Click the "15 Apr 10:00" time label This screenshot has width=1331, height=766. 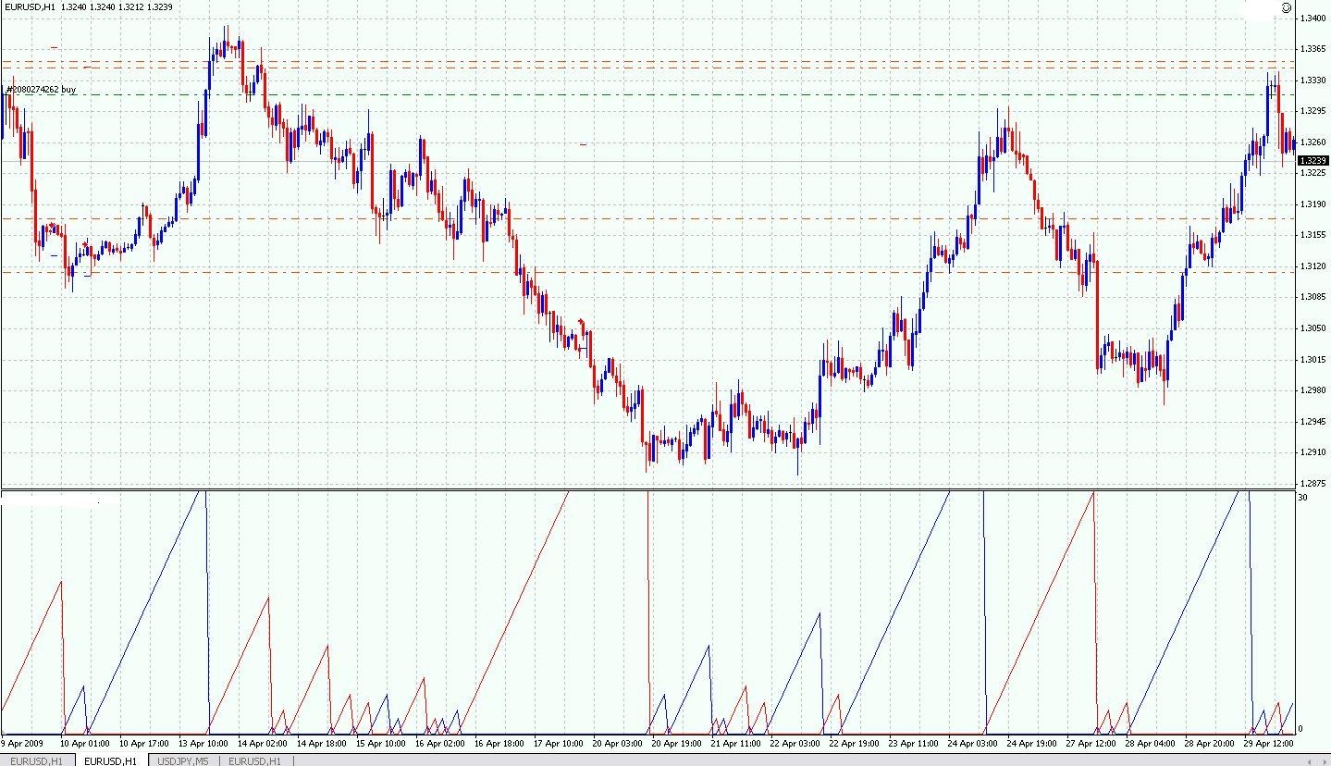[x=381, y=743]
